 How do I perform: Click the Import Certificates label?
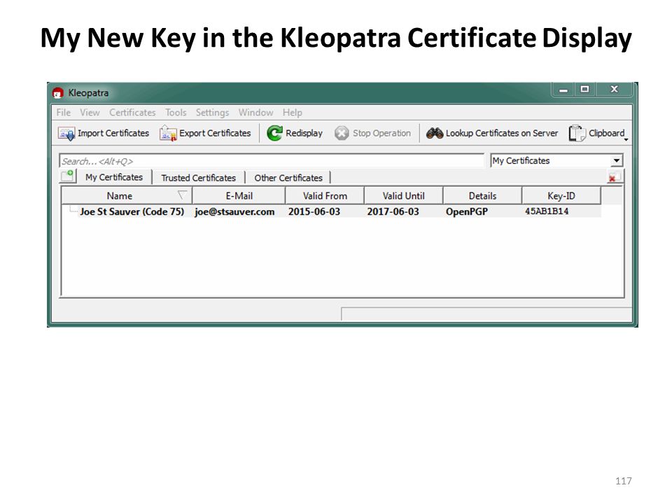click(x=113, y=133)
